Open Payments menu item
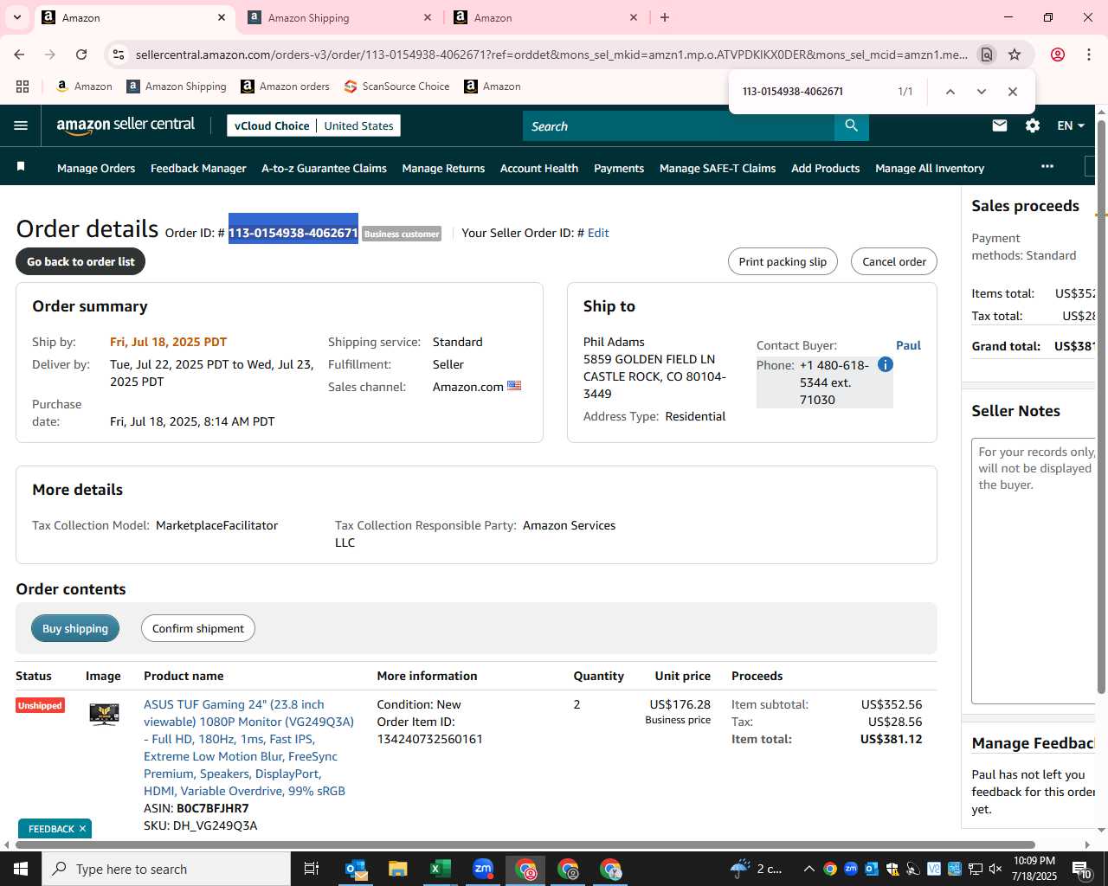The height and width of the screenshot is (886, 1108). [x=619, y=168]
